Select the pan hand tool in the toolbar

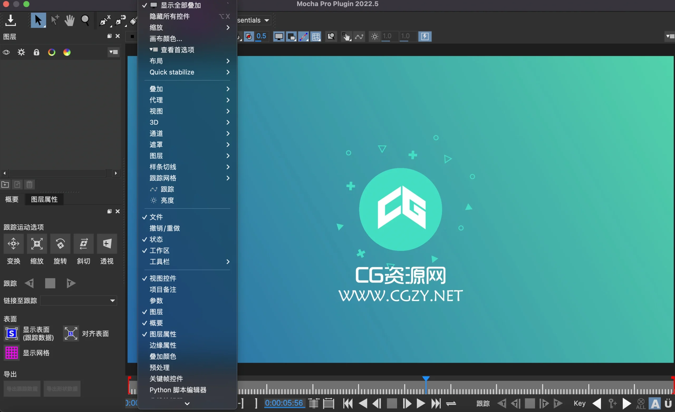click(x=69, y=20)
